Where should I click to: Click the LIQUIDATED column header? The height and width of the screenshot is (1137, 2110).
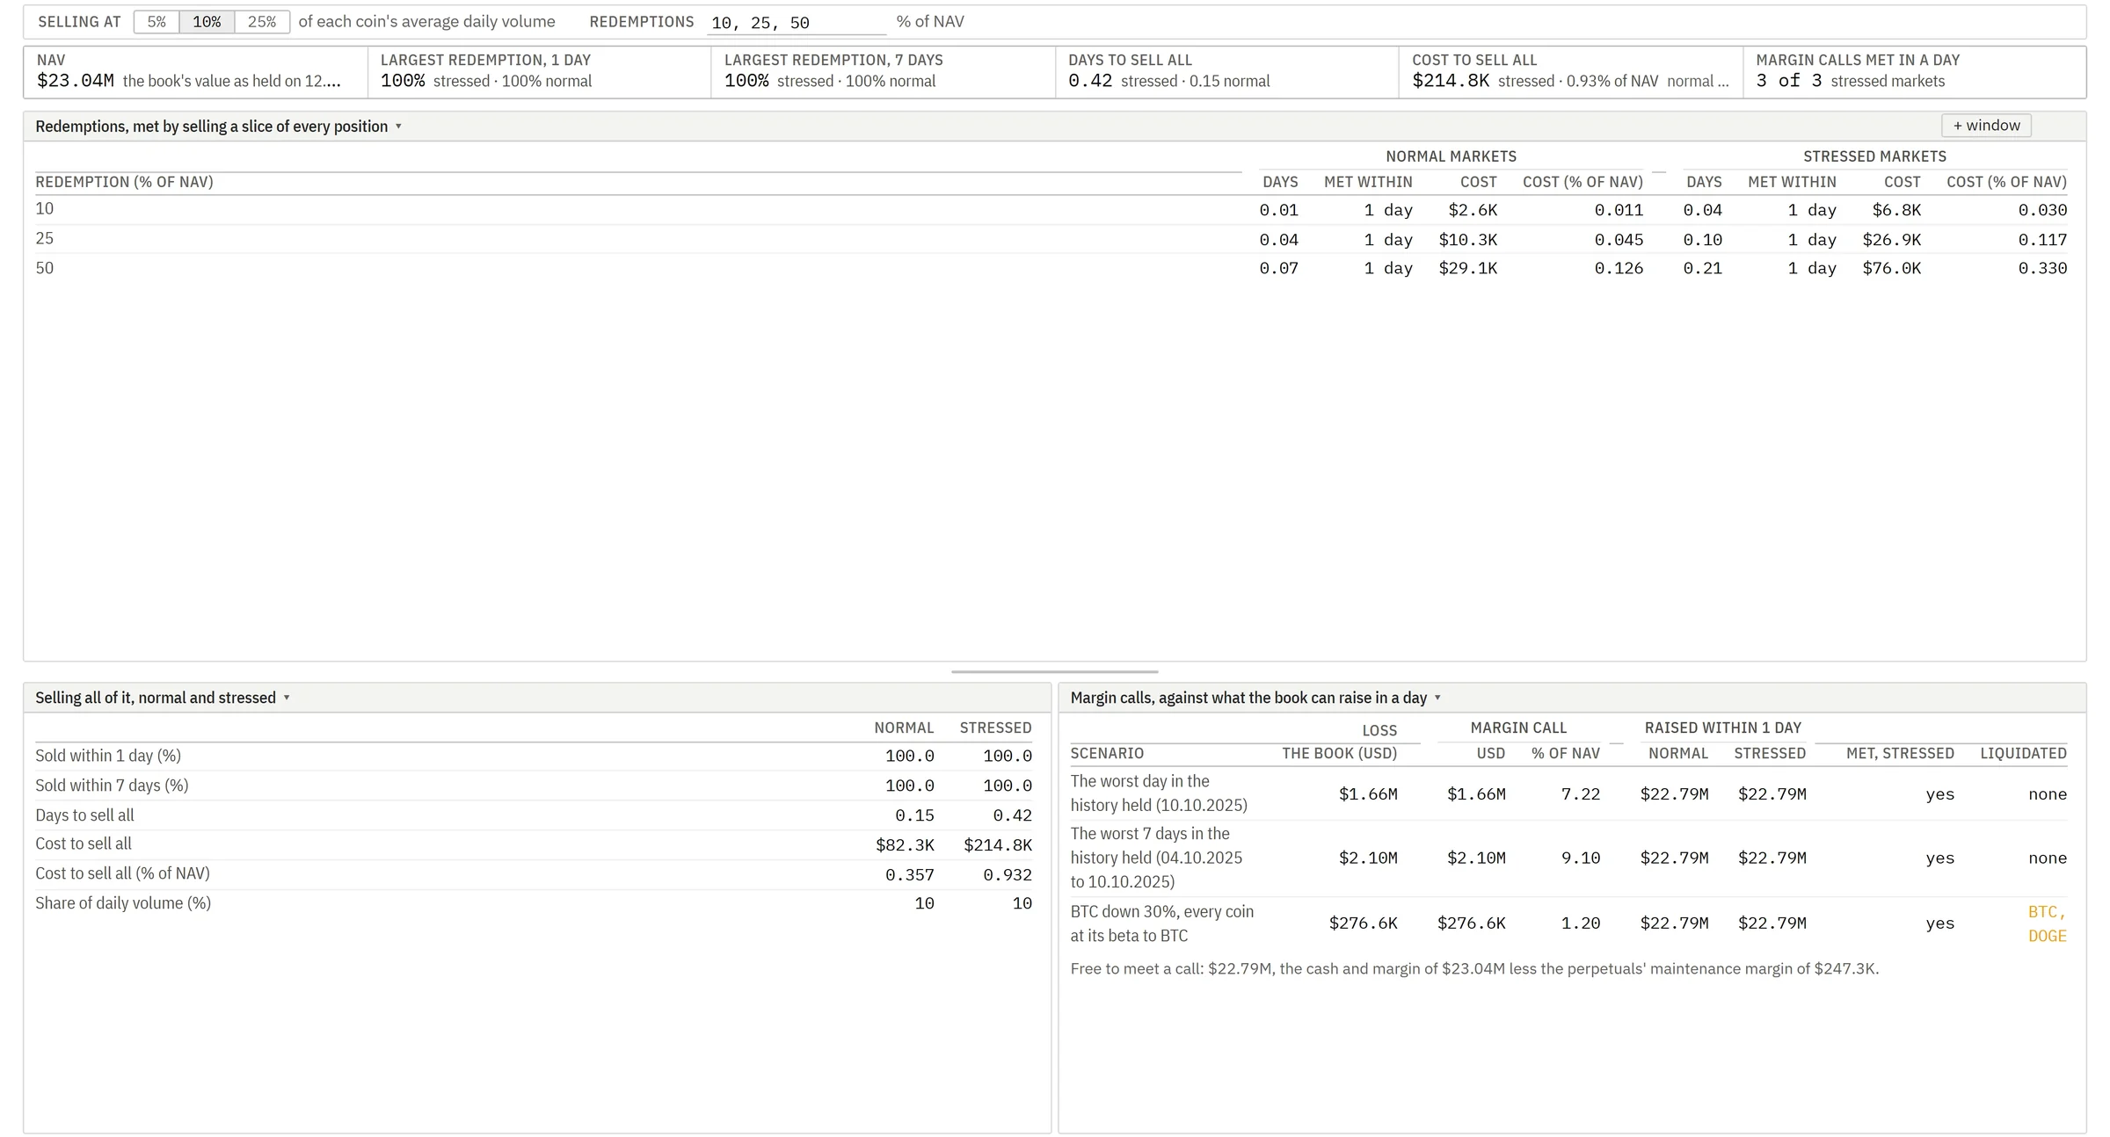2023,754
